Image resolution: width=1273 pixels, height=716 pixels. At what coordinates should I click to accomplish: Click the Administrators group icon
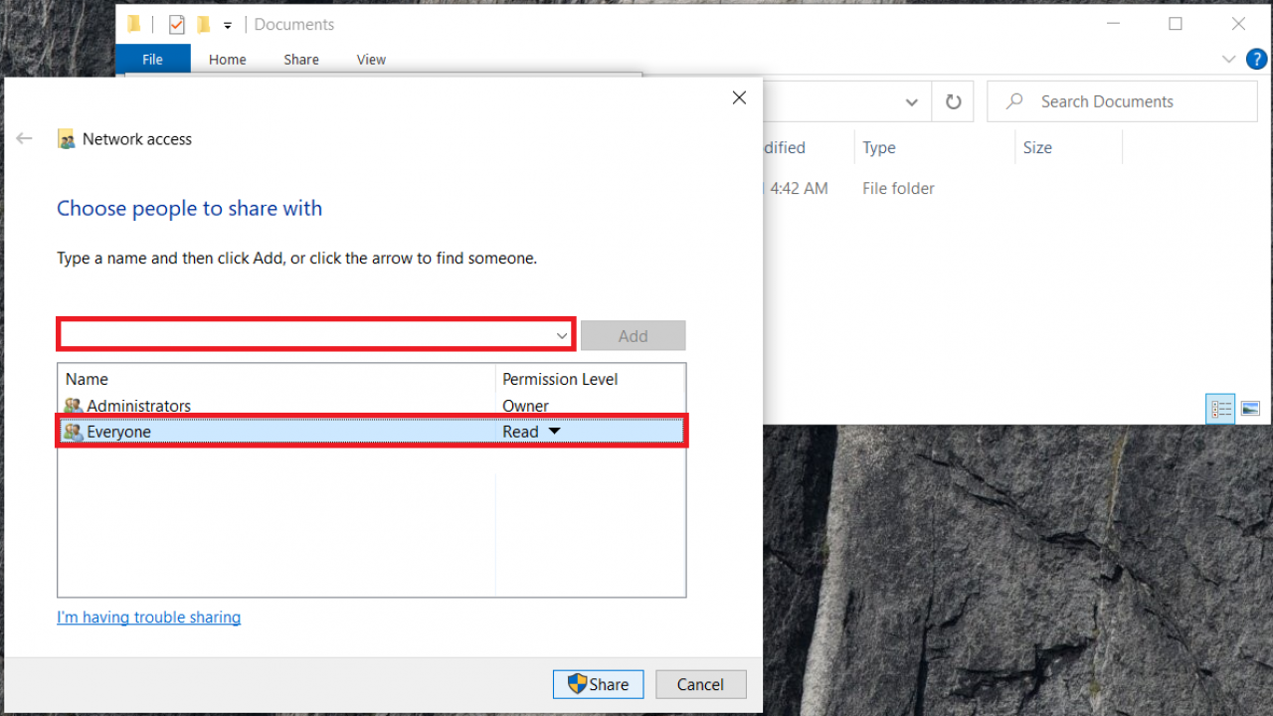click(x=73, y=406)
